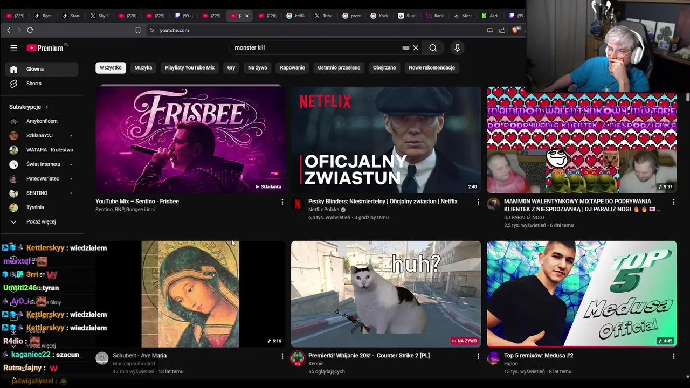
Task: Open the Brave shields lion icon
Action: point(516,30)
